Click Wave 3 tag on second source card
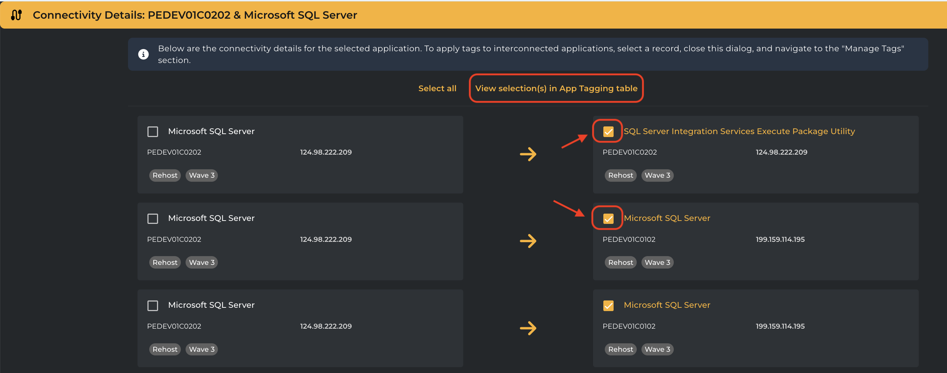 click(x=201, y=262)
